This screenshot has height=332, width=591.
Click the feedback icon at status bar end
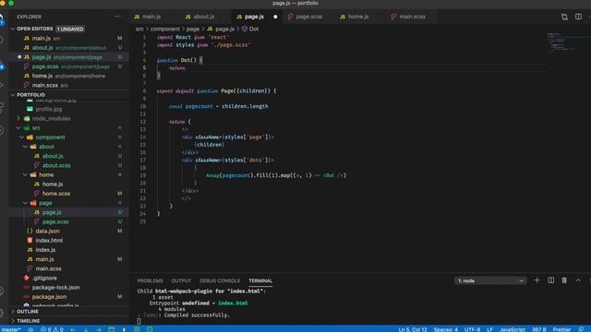[x=581, y=329]
